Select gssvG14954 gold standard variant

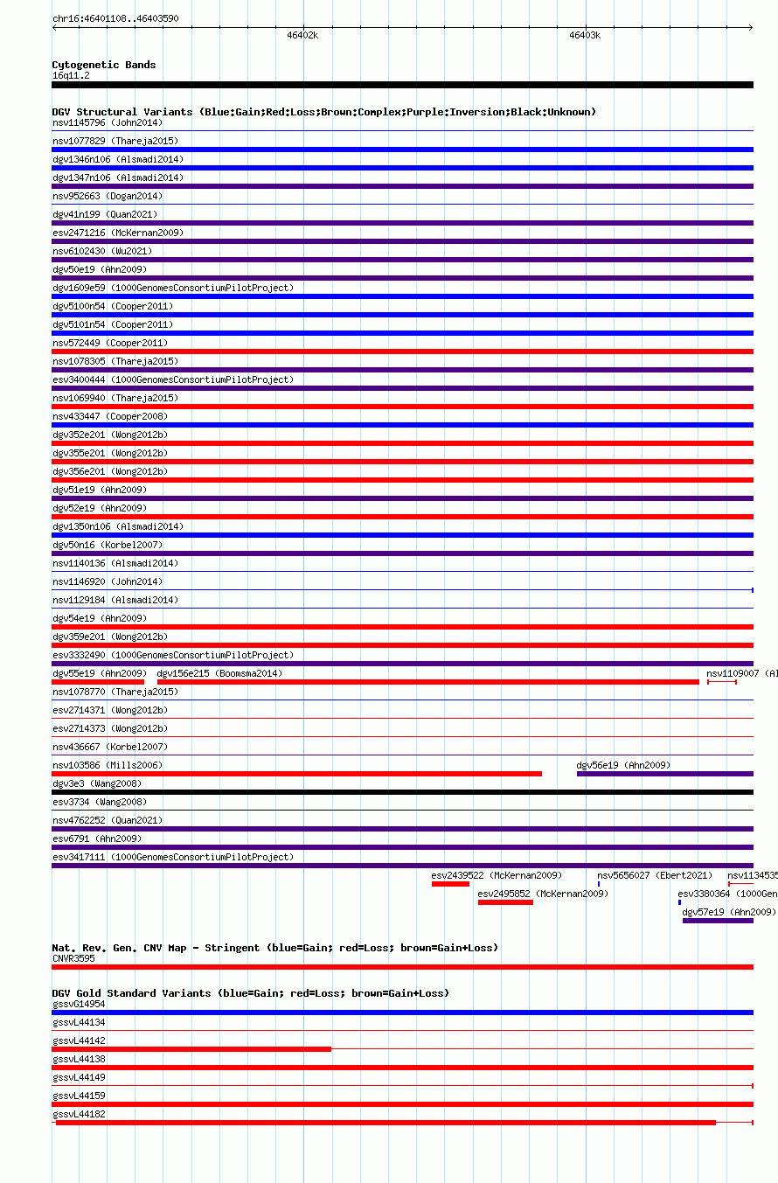(79, 1004)
